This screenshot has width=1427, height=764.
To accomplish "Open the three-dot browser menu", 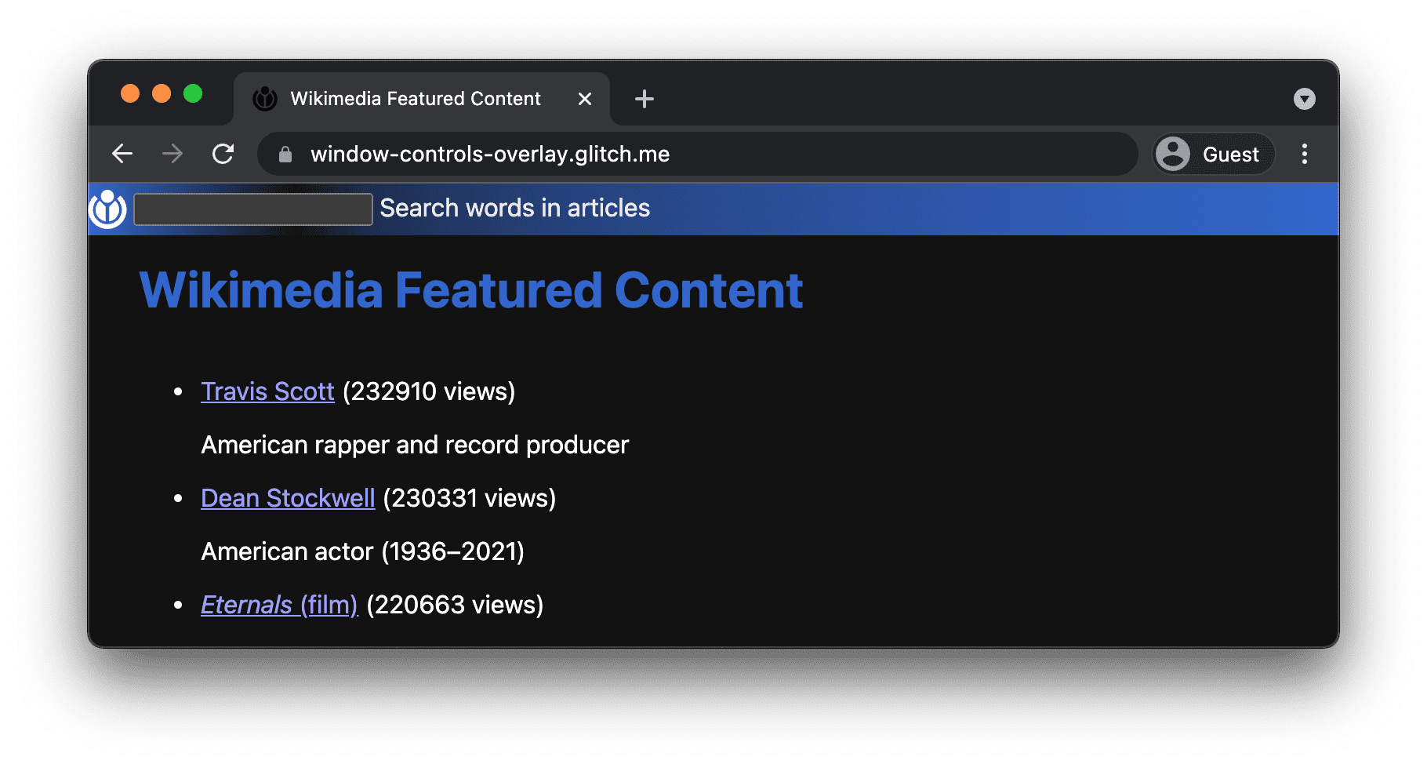I will 1304,154.
